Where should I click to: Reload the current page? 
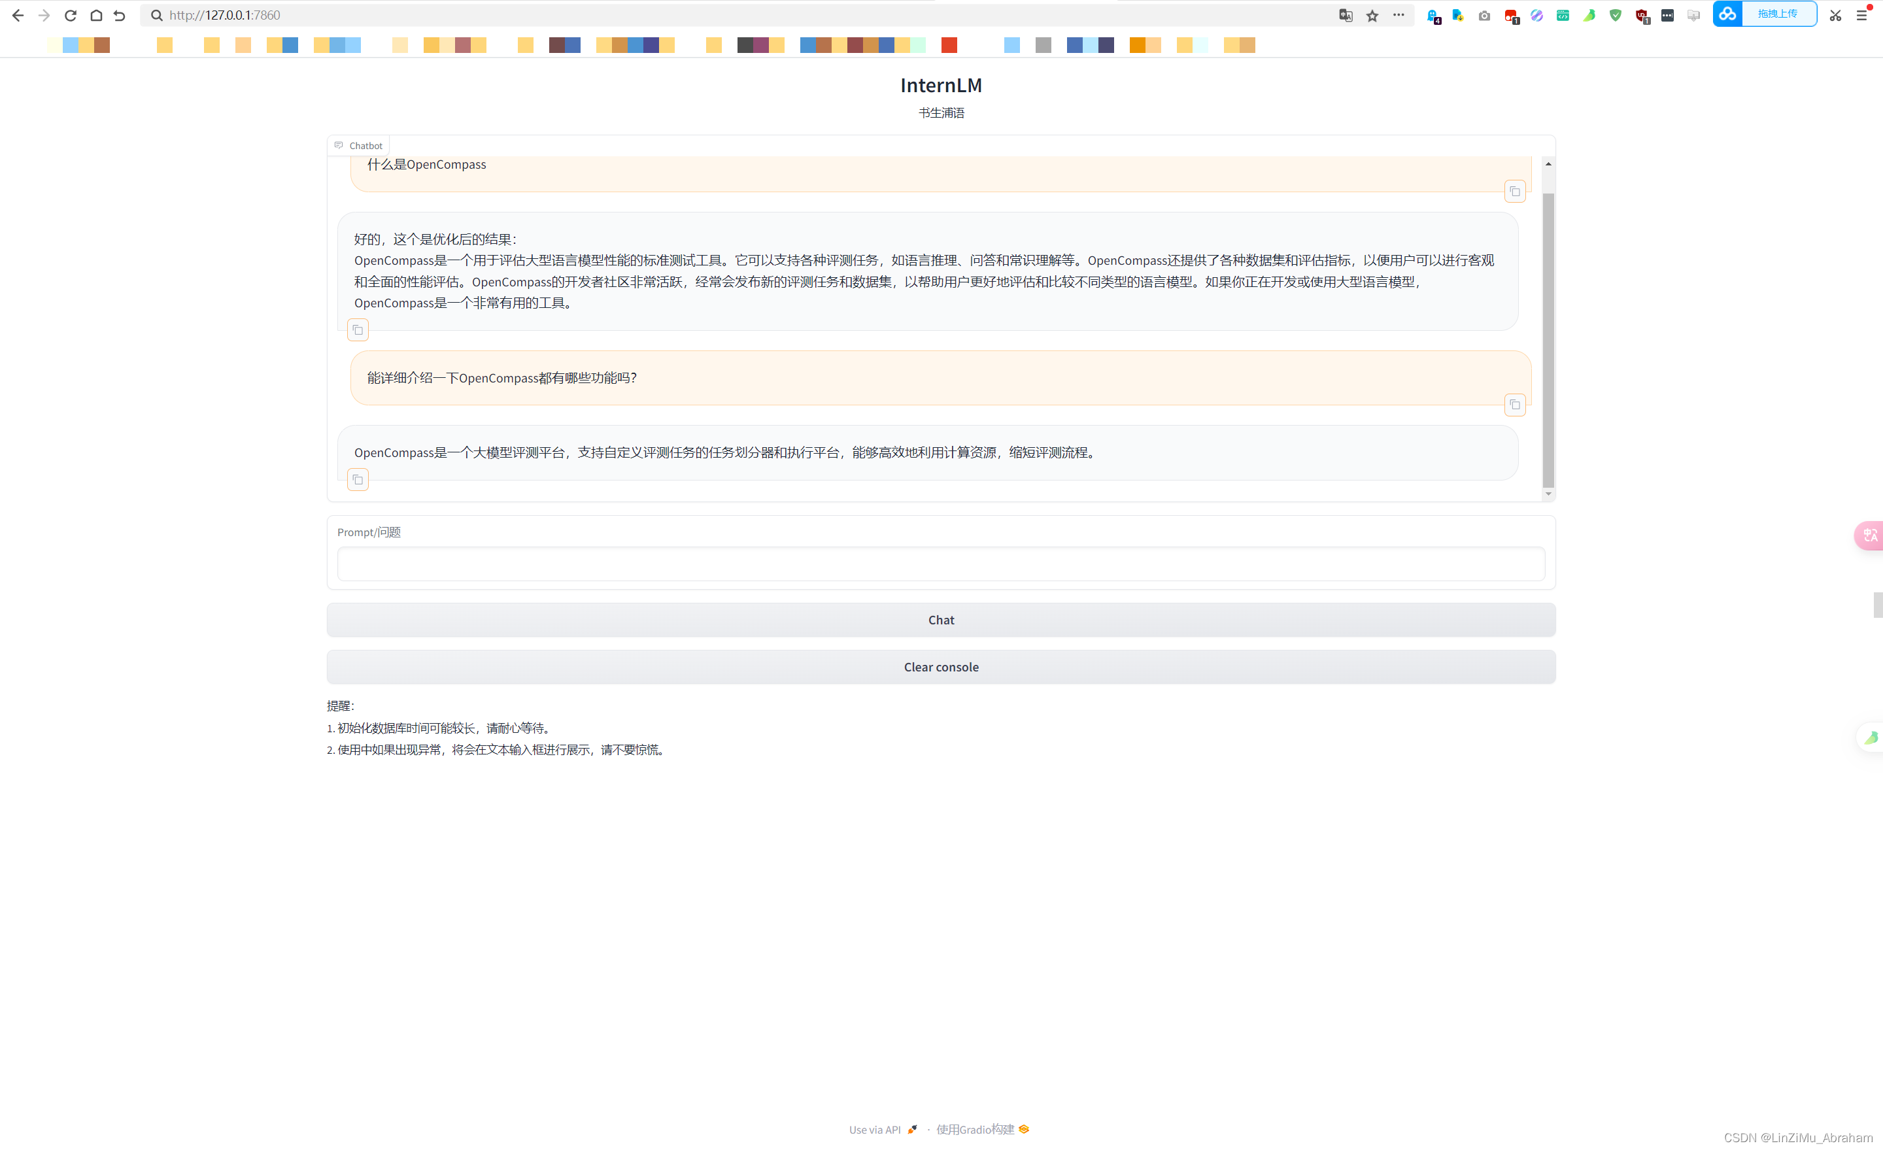pos(71,15)
